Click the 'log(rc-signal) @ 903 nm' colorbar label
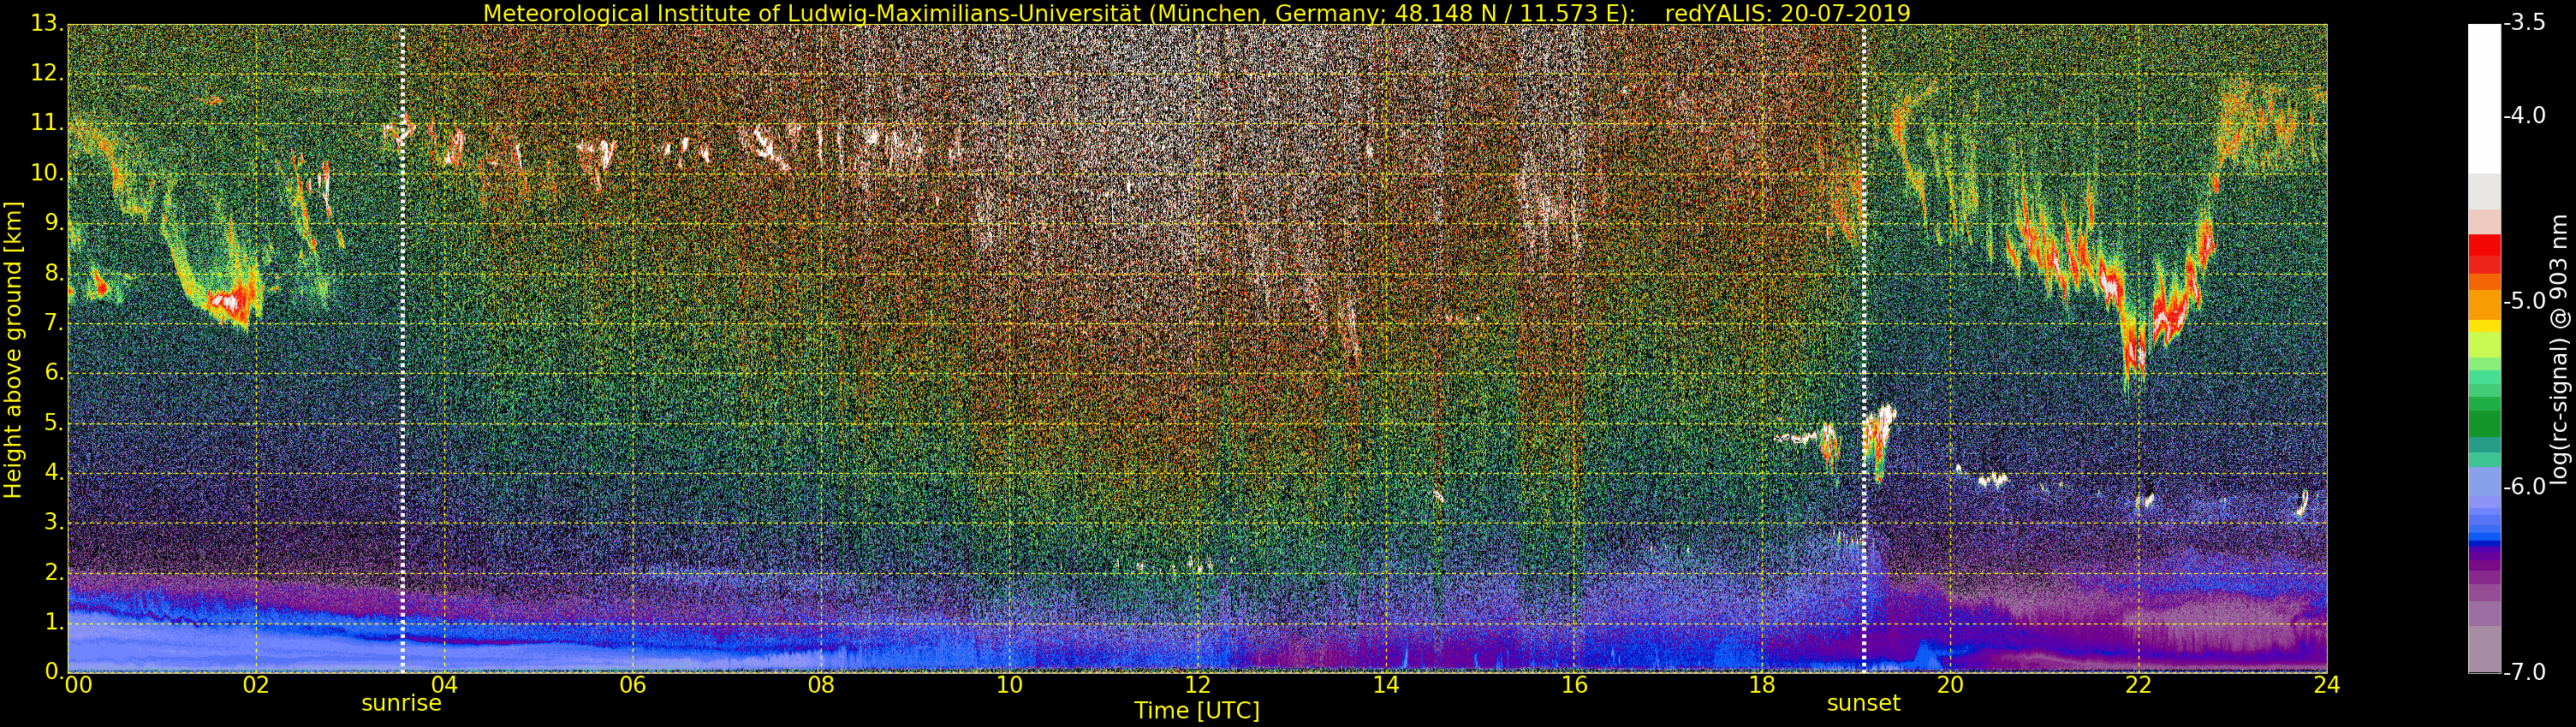The width and height of the screenshot is (2576, 727). 2559,348
